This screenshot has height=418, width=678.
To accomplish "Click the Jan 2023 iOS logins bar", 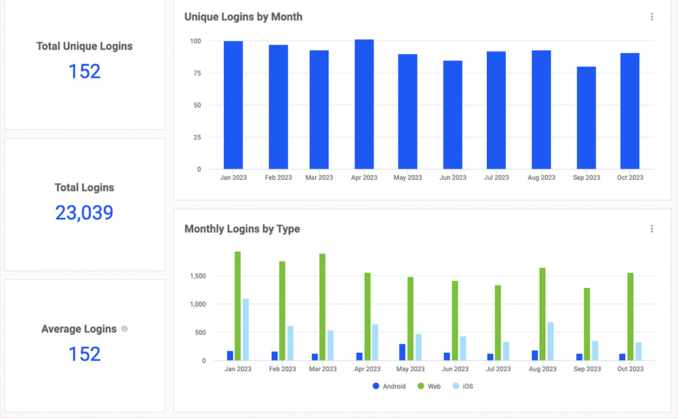I will 246,330.
